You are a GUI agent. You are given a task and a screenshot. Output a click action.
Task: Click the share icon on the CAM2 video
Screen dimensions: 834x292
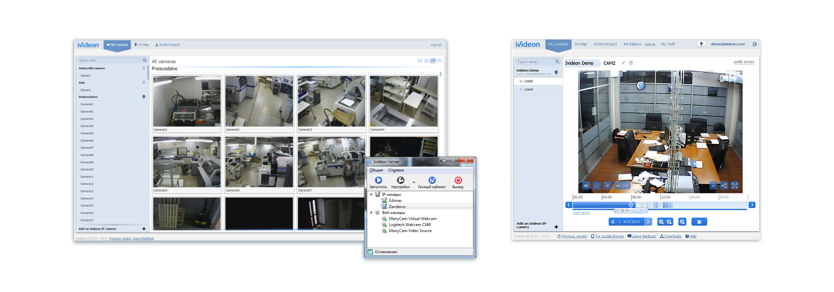[x=724, y=186]
